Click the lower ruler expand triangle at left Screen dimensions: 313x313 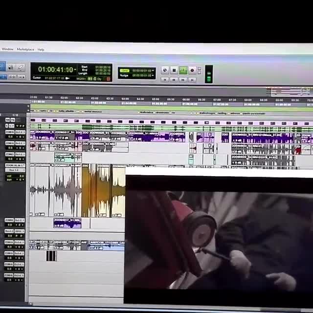point(28,111)
